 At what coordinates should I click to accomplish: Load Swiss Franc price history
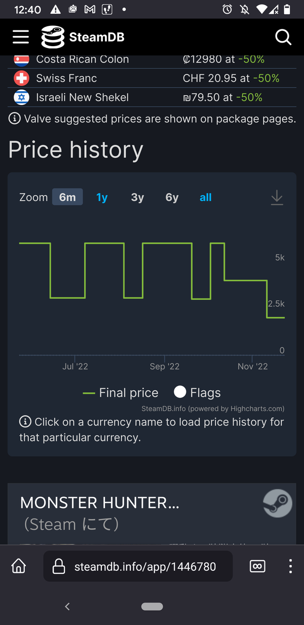(66, 78)
